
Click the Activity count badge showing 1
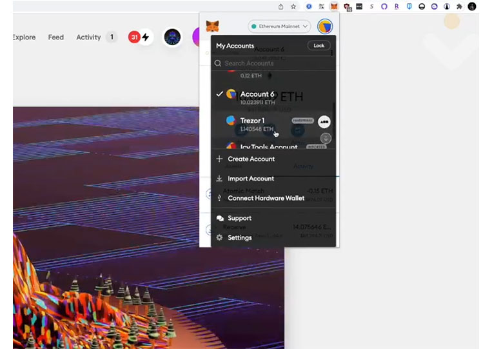(x=112, y=37)
